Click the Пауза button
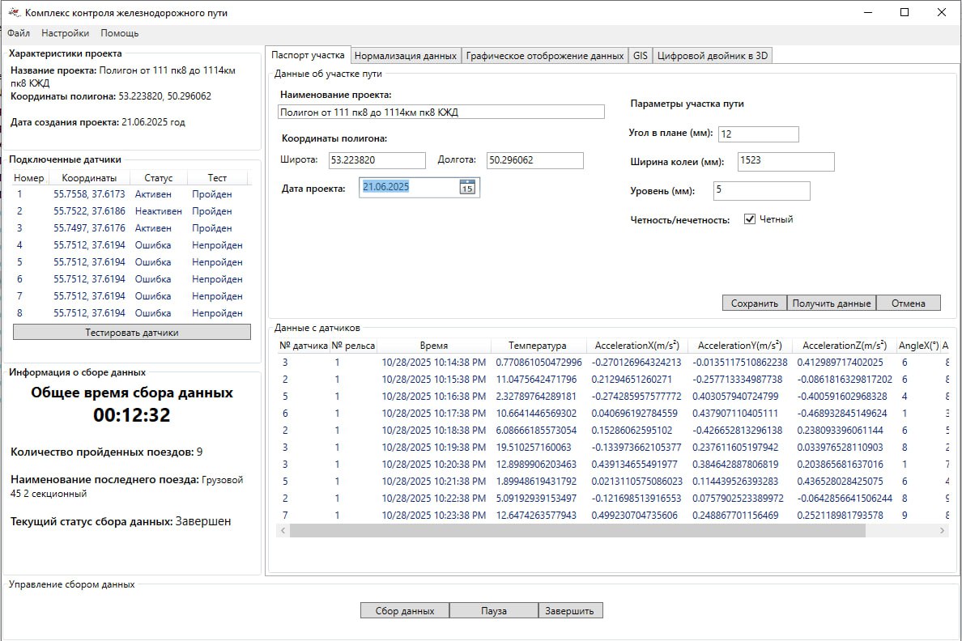The image size is (962, 641). 493,611
